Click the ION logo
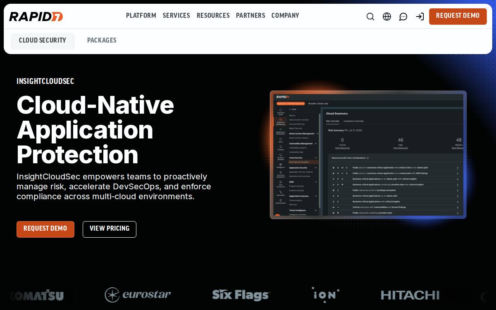This screenshot has height=310, width=496. [326, 295]
